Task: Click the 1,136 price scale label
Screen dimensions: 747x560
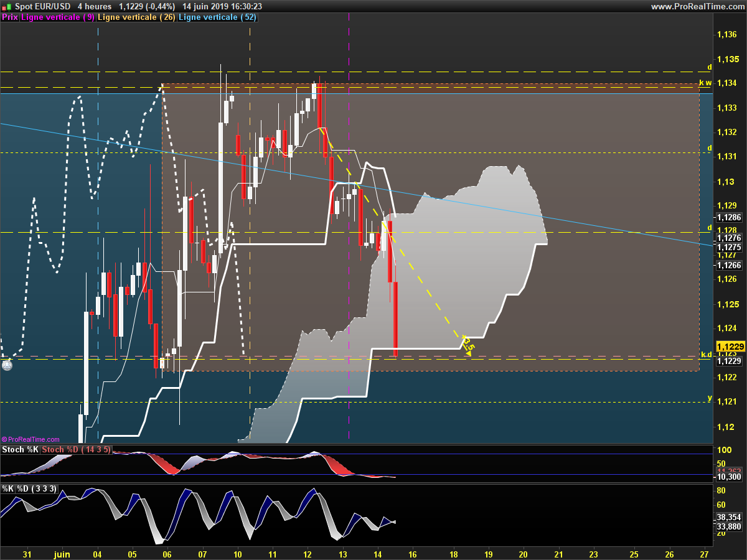Action: coord(728,35)
